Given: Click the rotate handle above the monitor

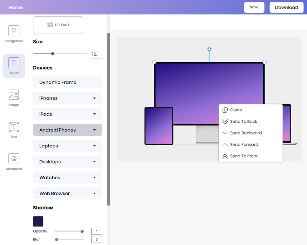Looking at the screenshot, I should coord(210,49).
